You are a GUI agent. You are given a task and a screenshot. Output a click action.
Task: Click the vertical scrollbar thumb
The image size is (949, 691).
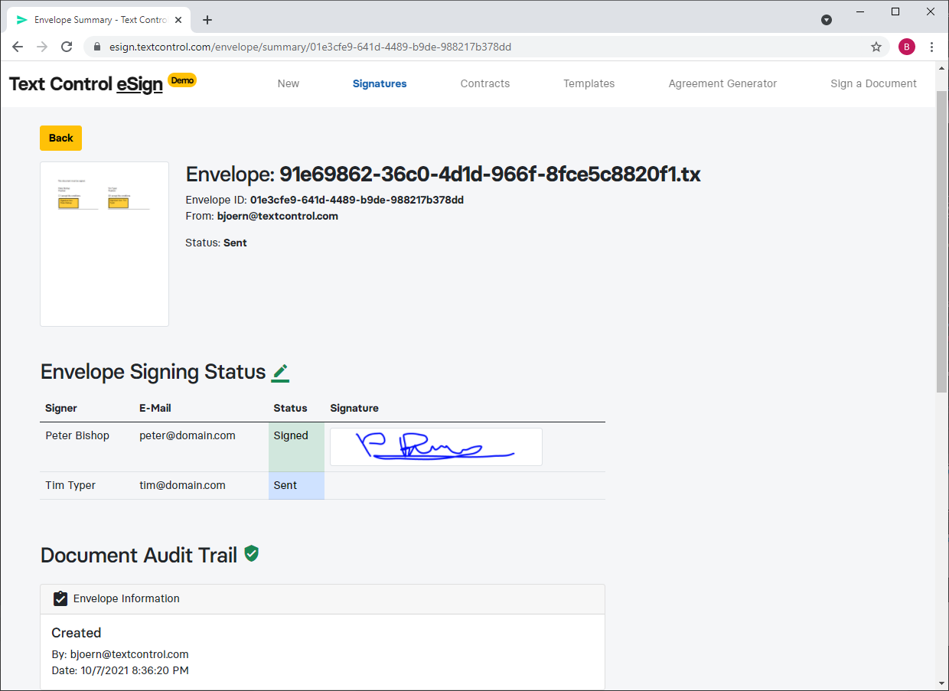[x=942, y=241]
